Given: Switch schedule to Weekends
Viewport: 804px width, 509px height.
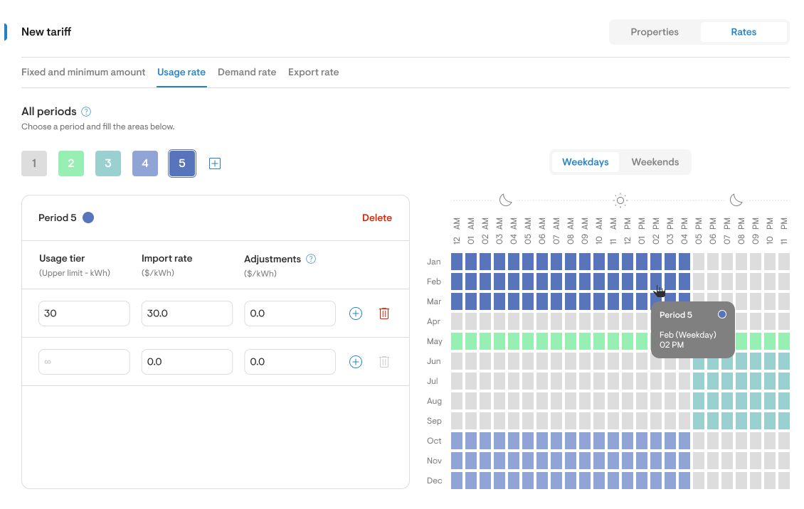Looking at the screenshot, I should tap(655, 162).
